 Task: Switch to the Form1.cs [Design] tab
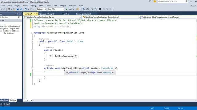pos(83,14)
